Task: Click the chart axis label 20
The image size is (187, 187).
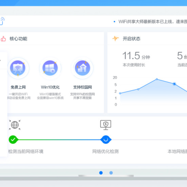Action: click(115, 77)
